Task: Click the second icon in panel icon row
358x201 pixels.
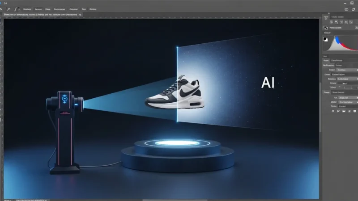Action: pyautogui.click(x=337, y=22)
